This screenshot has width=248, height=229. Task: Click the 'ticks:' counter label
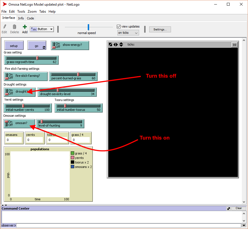pyautogui.click(x=131, y=44)
